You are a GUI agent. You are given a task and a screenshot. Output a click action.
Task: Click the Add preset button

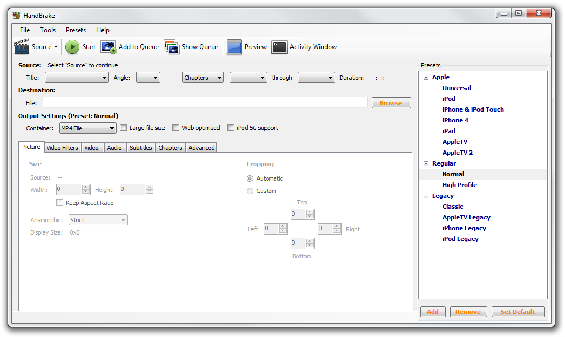[433, 312]
